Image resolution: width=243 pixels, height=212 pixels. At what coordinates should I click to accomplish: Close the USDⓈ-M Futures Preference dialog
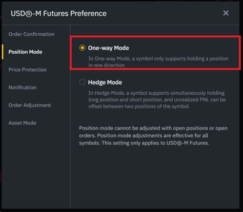click(226, 13)
